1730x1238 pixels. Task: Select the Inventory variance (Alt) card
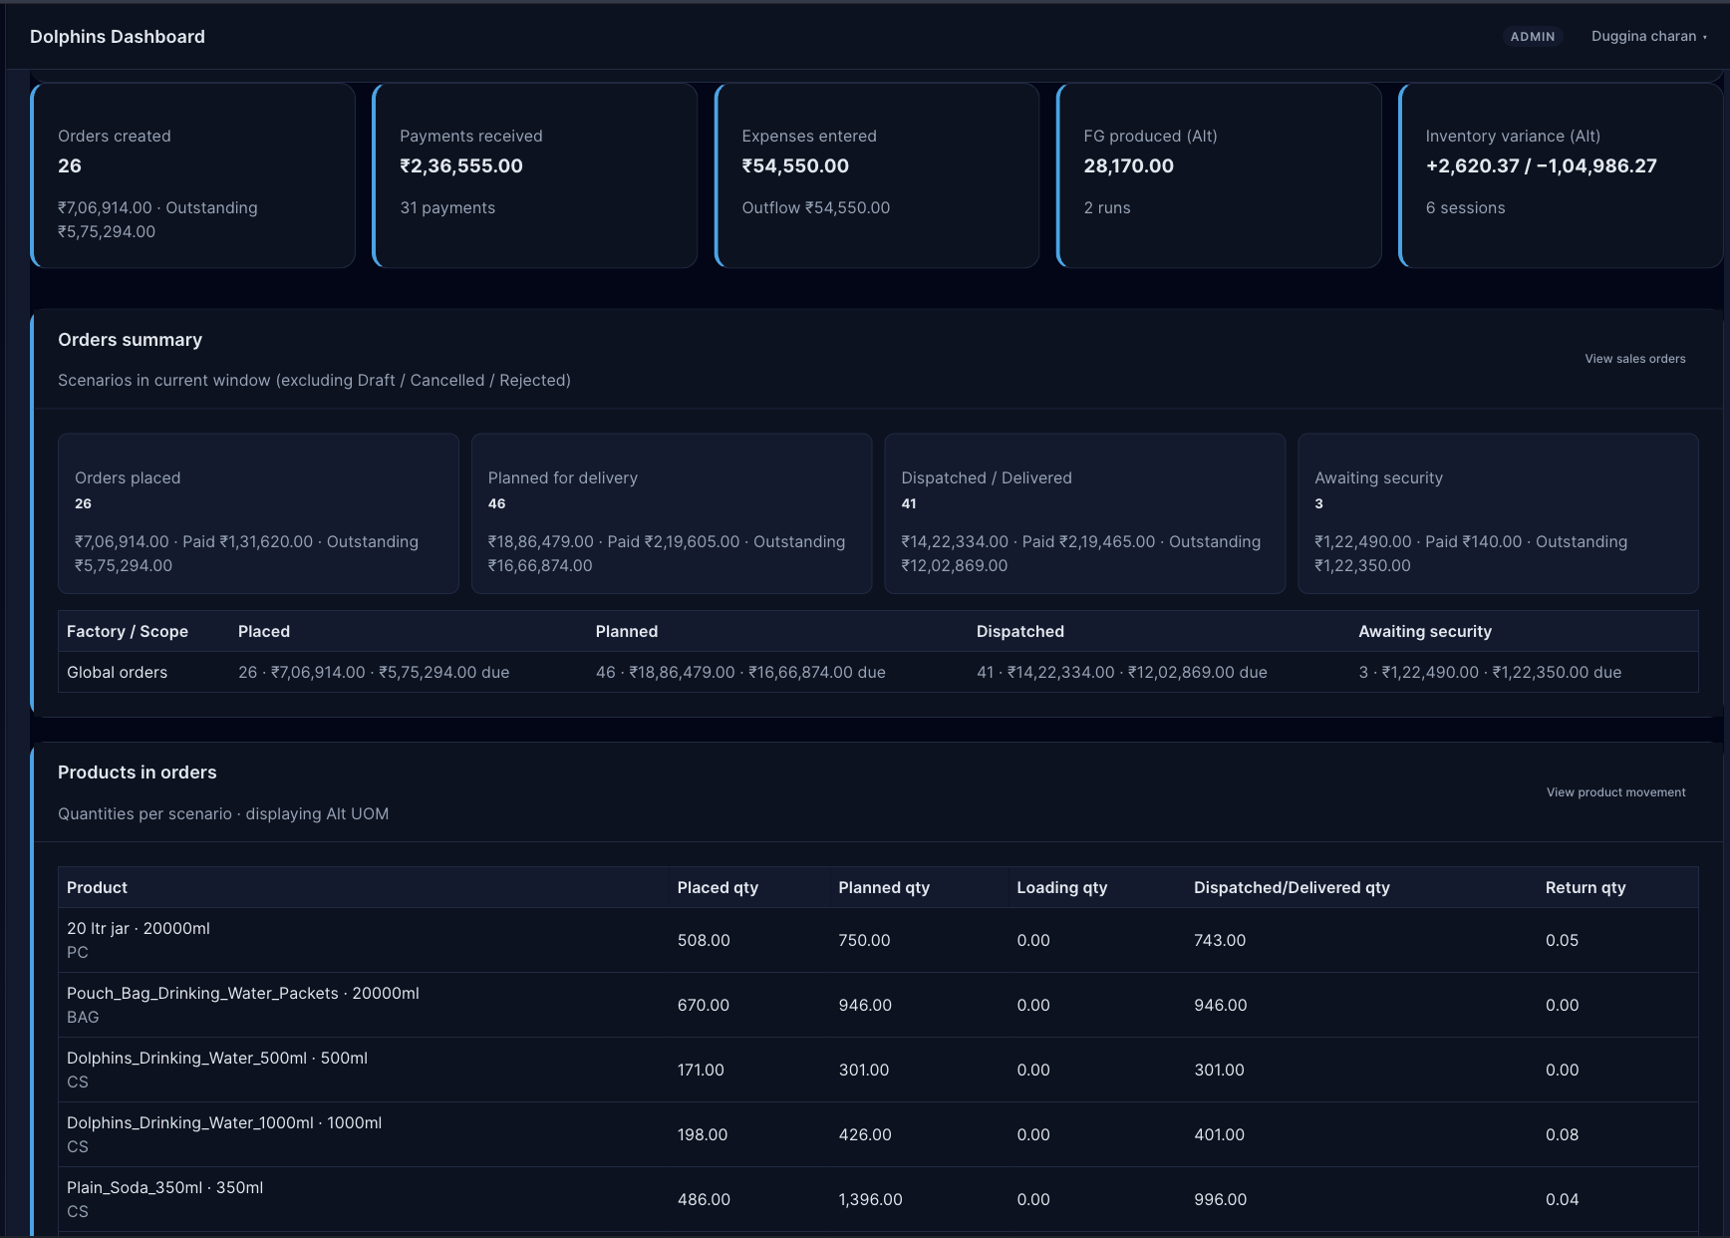coord(1560,175)
